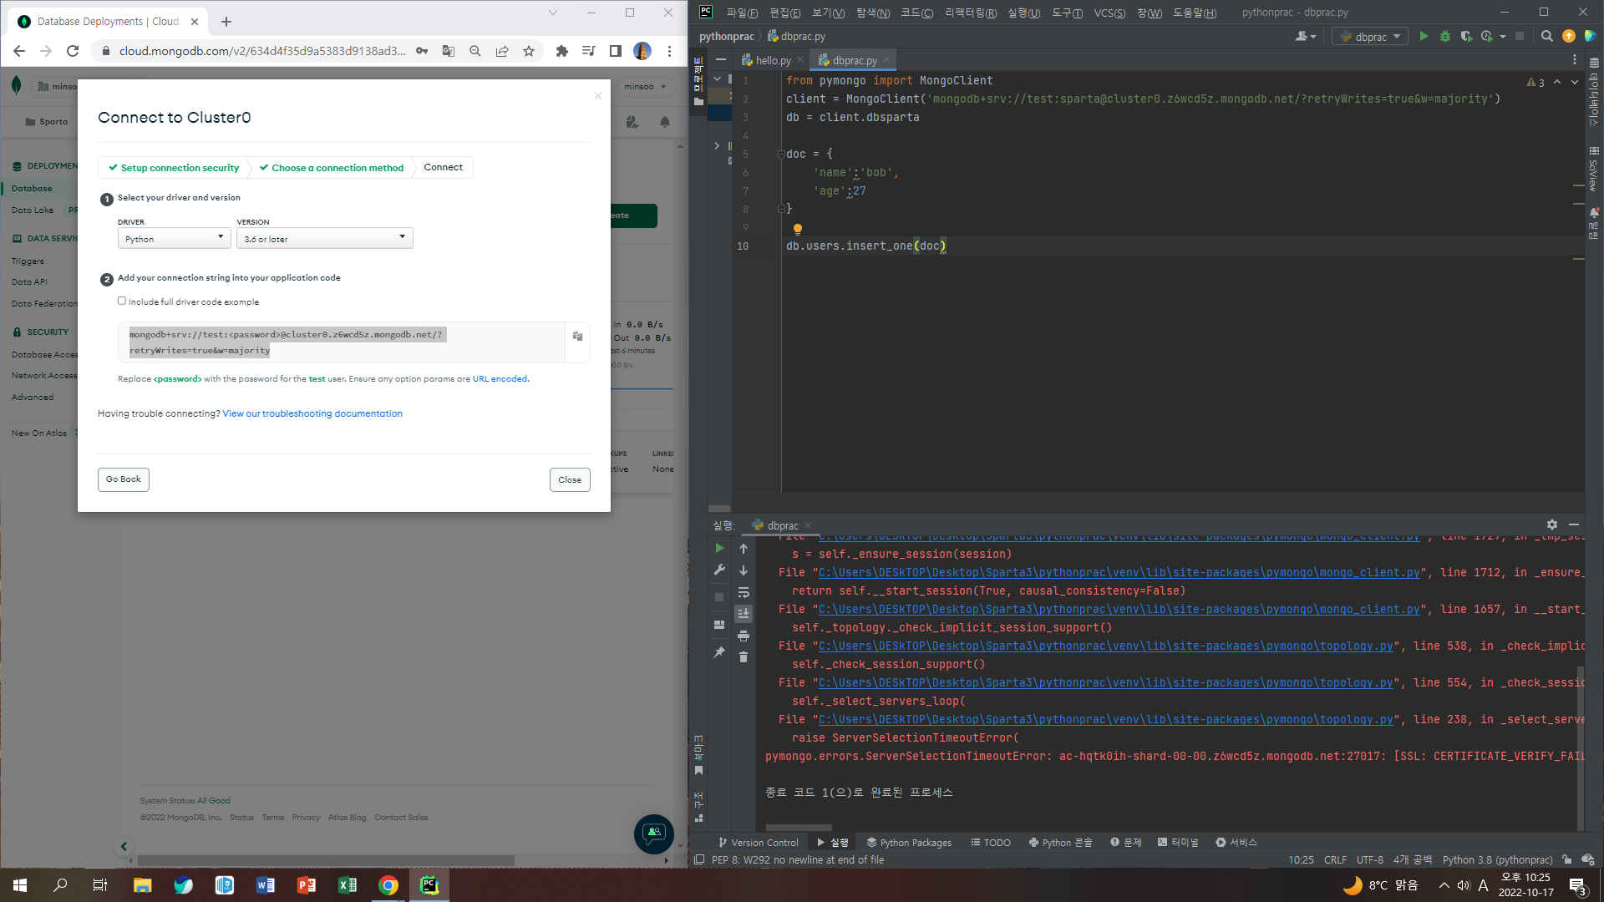
Task: Click the Chrome page horizontal scrollbar
Action: pyautogui.click(x=326, y=860)
